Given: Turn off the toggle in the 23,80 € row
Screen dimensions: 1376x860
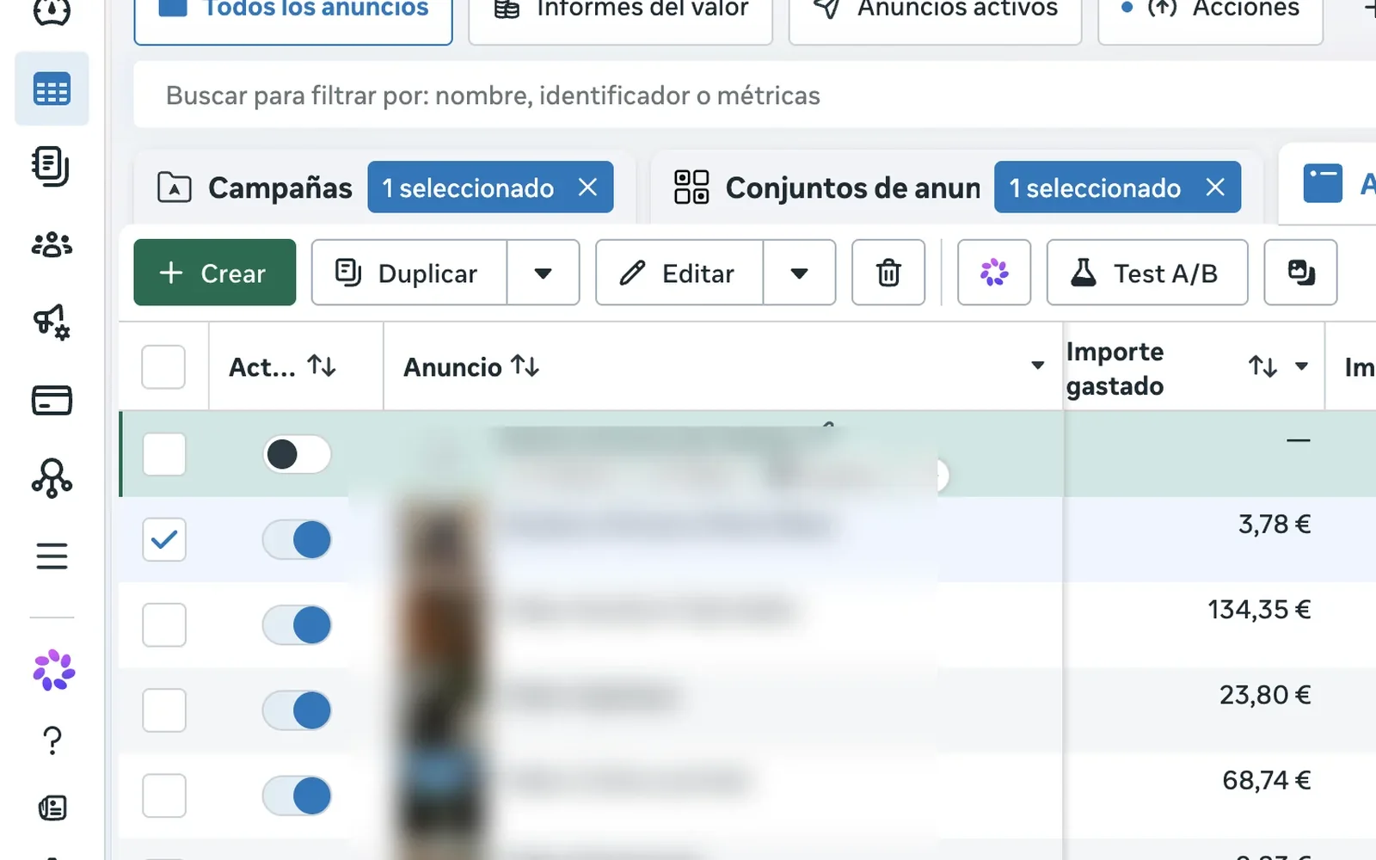Looking at the screenshot, I should coord(297,709).
